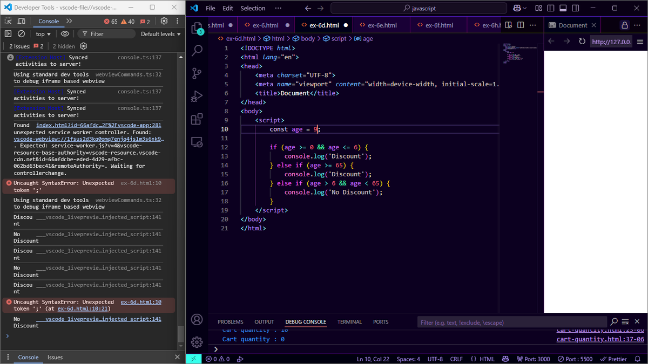Open the Search view in activity bar
648x364 pixels.
(197, 51)
